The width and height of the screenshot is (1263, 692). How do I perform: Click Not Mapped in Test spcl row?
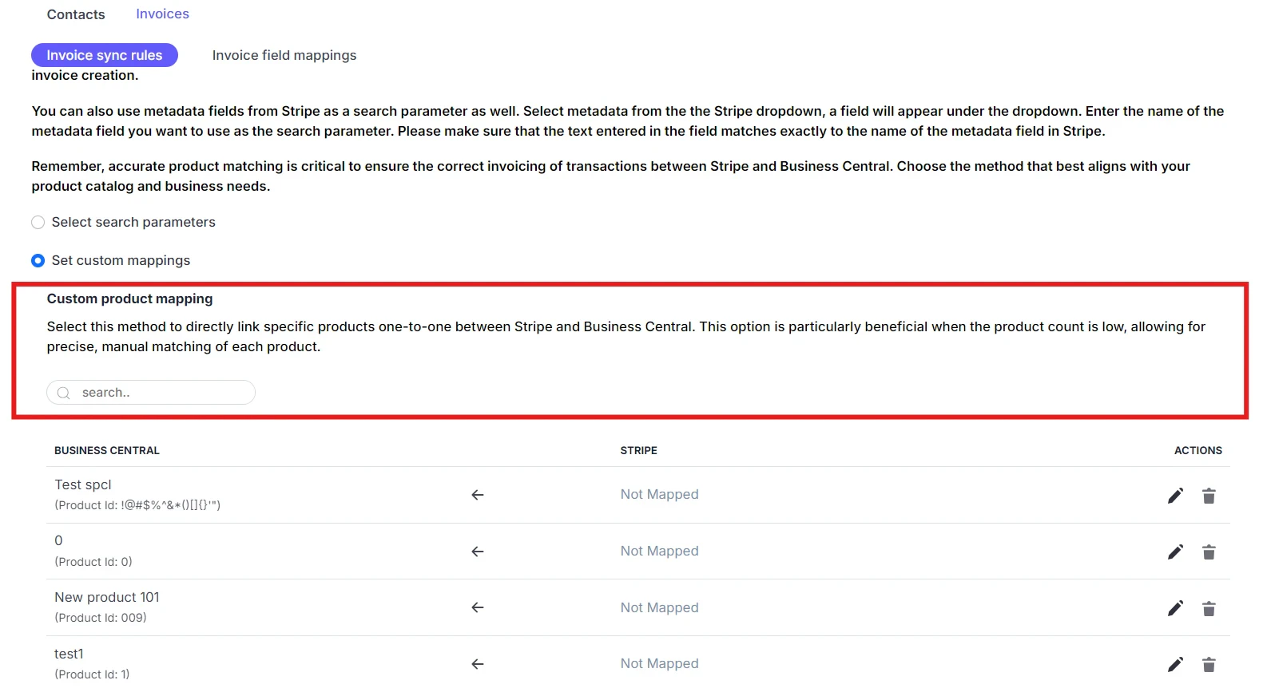tap(660, 494)
